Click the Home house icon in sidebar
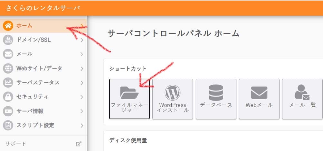 click(8, 26)
